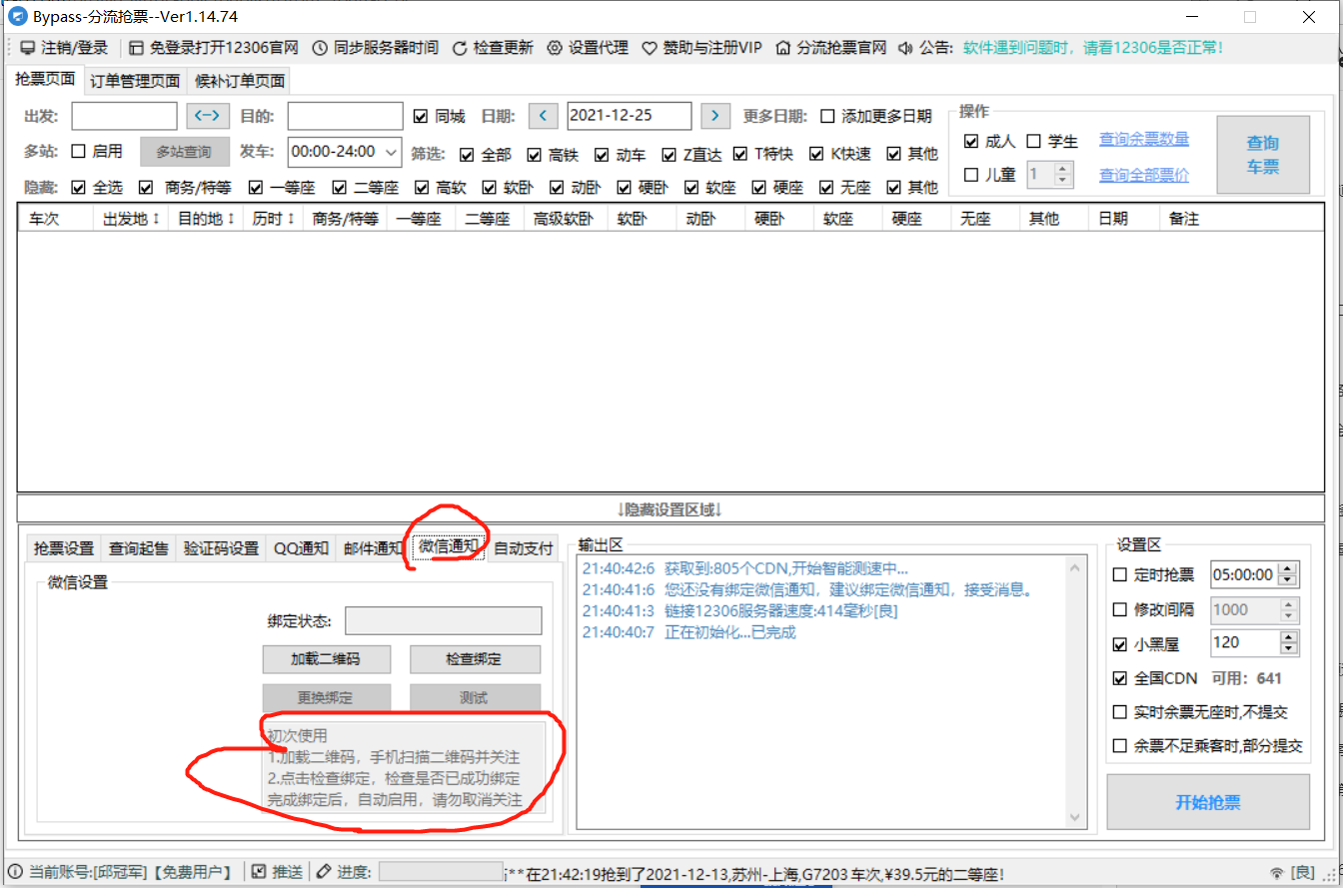1343x888 pixels.
Task: Click the 出发 station input field
Action: 124,116
